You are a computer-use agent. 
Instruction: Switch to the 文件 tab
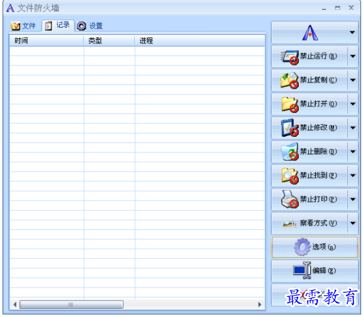pos(23,26)
